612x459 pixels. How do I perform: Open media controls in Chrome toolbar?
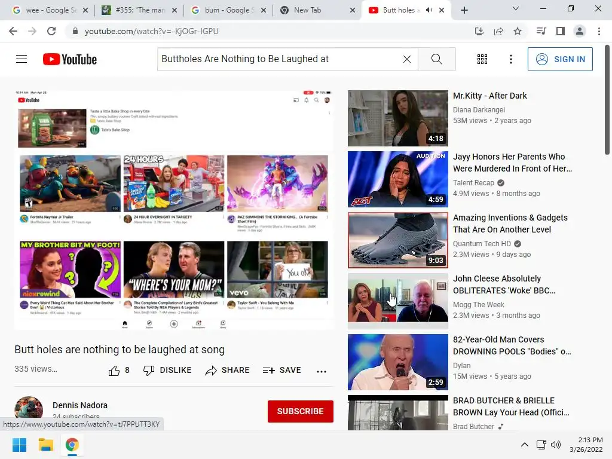[x=541, y=31]
